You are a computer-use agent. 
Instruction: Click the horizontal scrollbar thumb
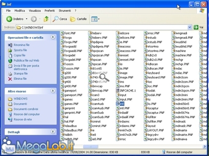91,147
